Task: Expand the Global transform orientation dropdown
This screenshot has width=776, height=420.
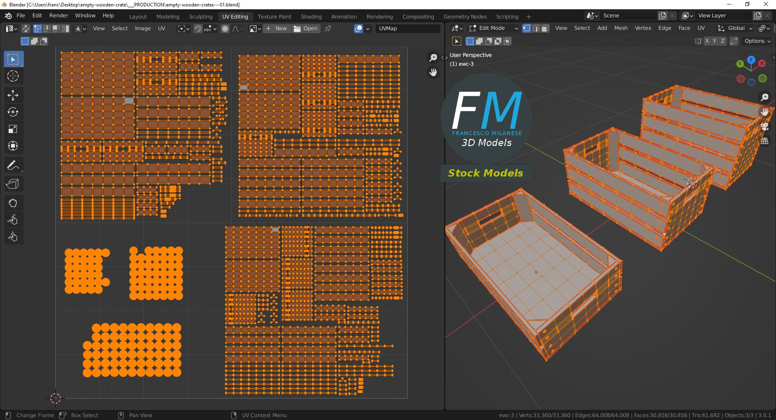Action: pos(736,28)
